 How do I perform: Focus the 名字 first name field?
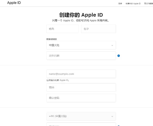tap(99, 29)
